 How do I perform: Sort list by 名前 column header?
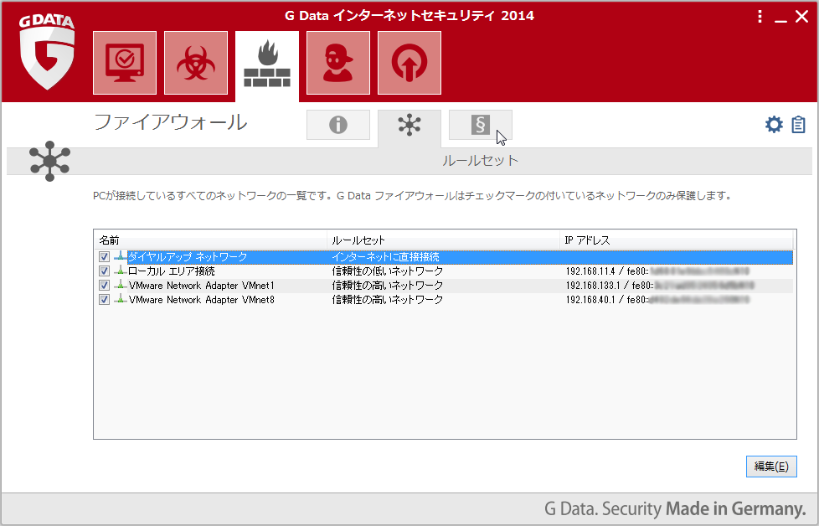(x=209, y=240)
